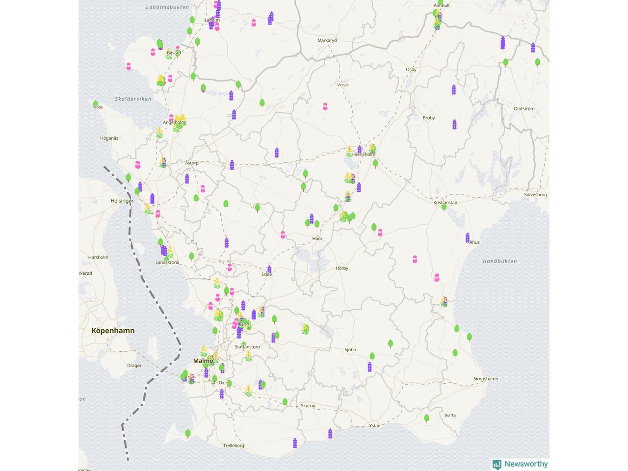Click the Kristianstad place label
This screenshot has height=471, width=628.
445,203
